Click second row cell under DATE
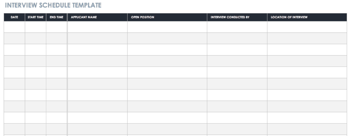351x136 pixels. 14,38
